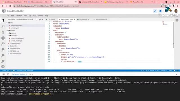Switch to Kubernetes clusters browser tab
The height and width of the screenshot is (101, 180).
[x=39, y=2]
